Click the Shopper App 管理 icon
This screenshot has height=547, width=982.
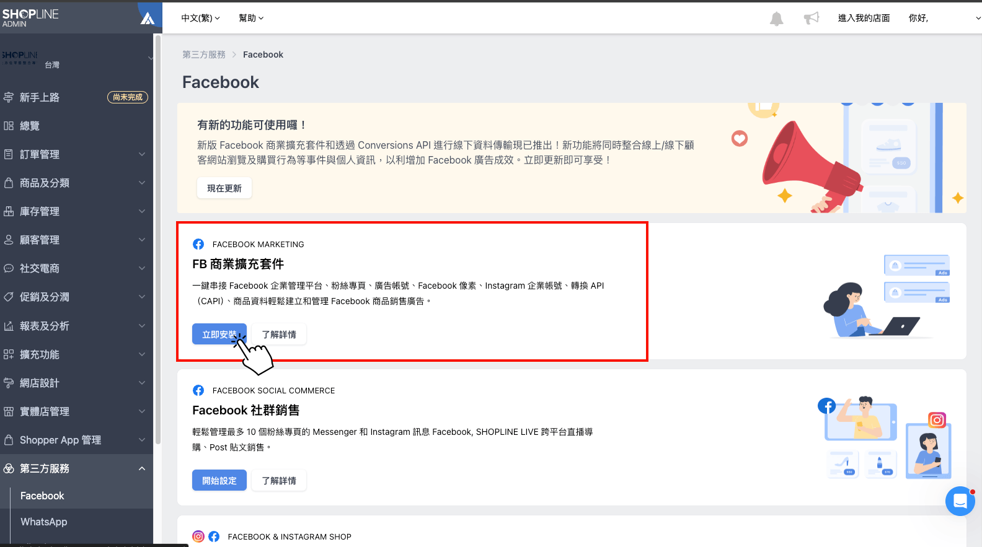pyautogui.click(x=9, y=440)
